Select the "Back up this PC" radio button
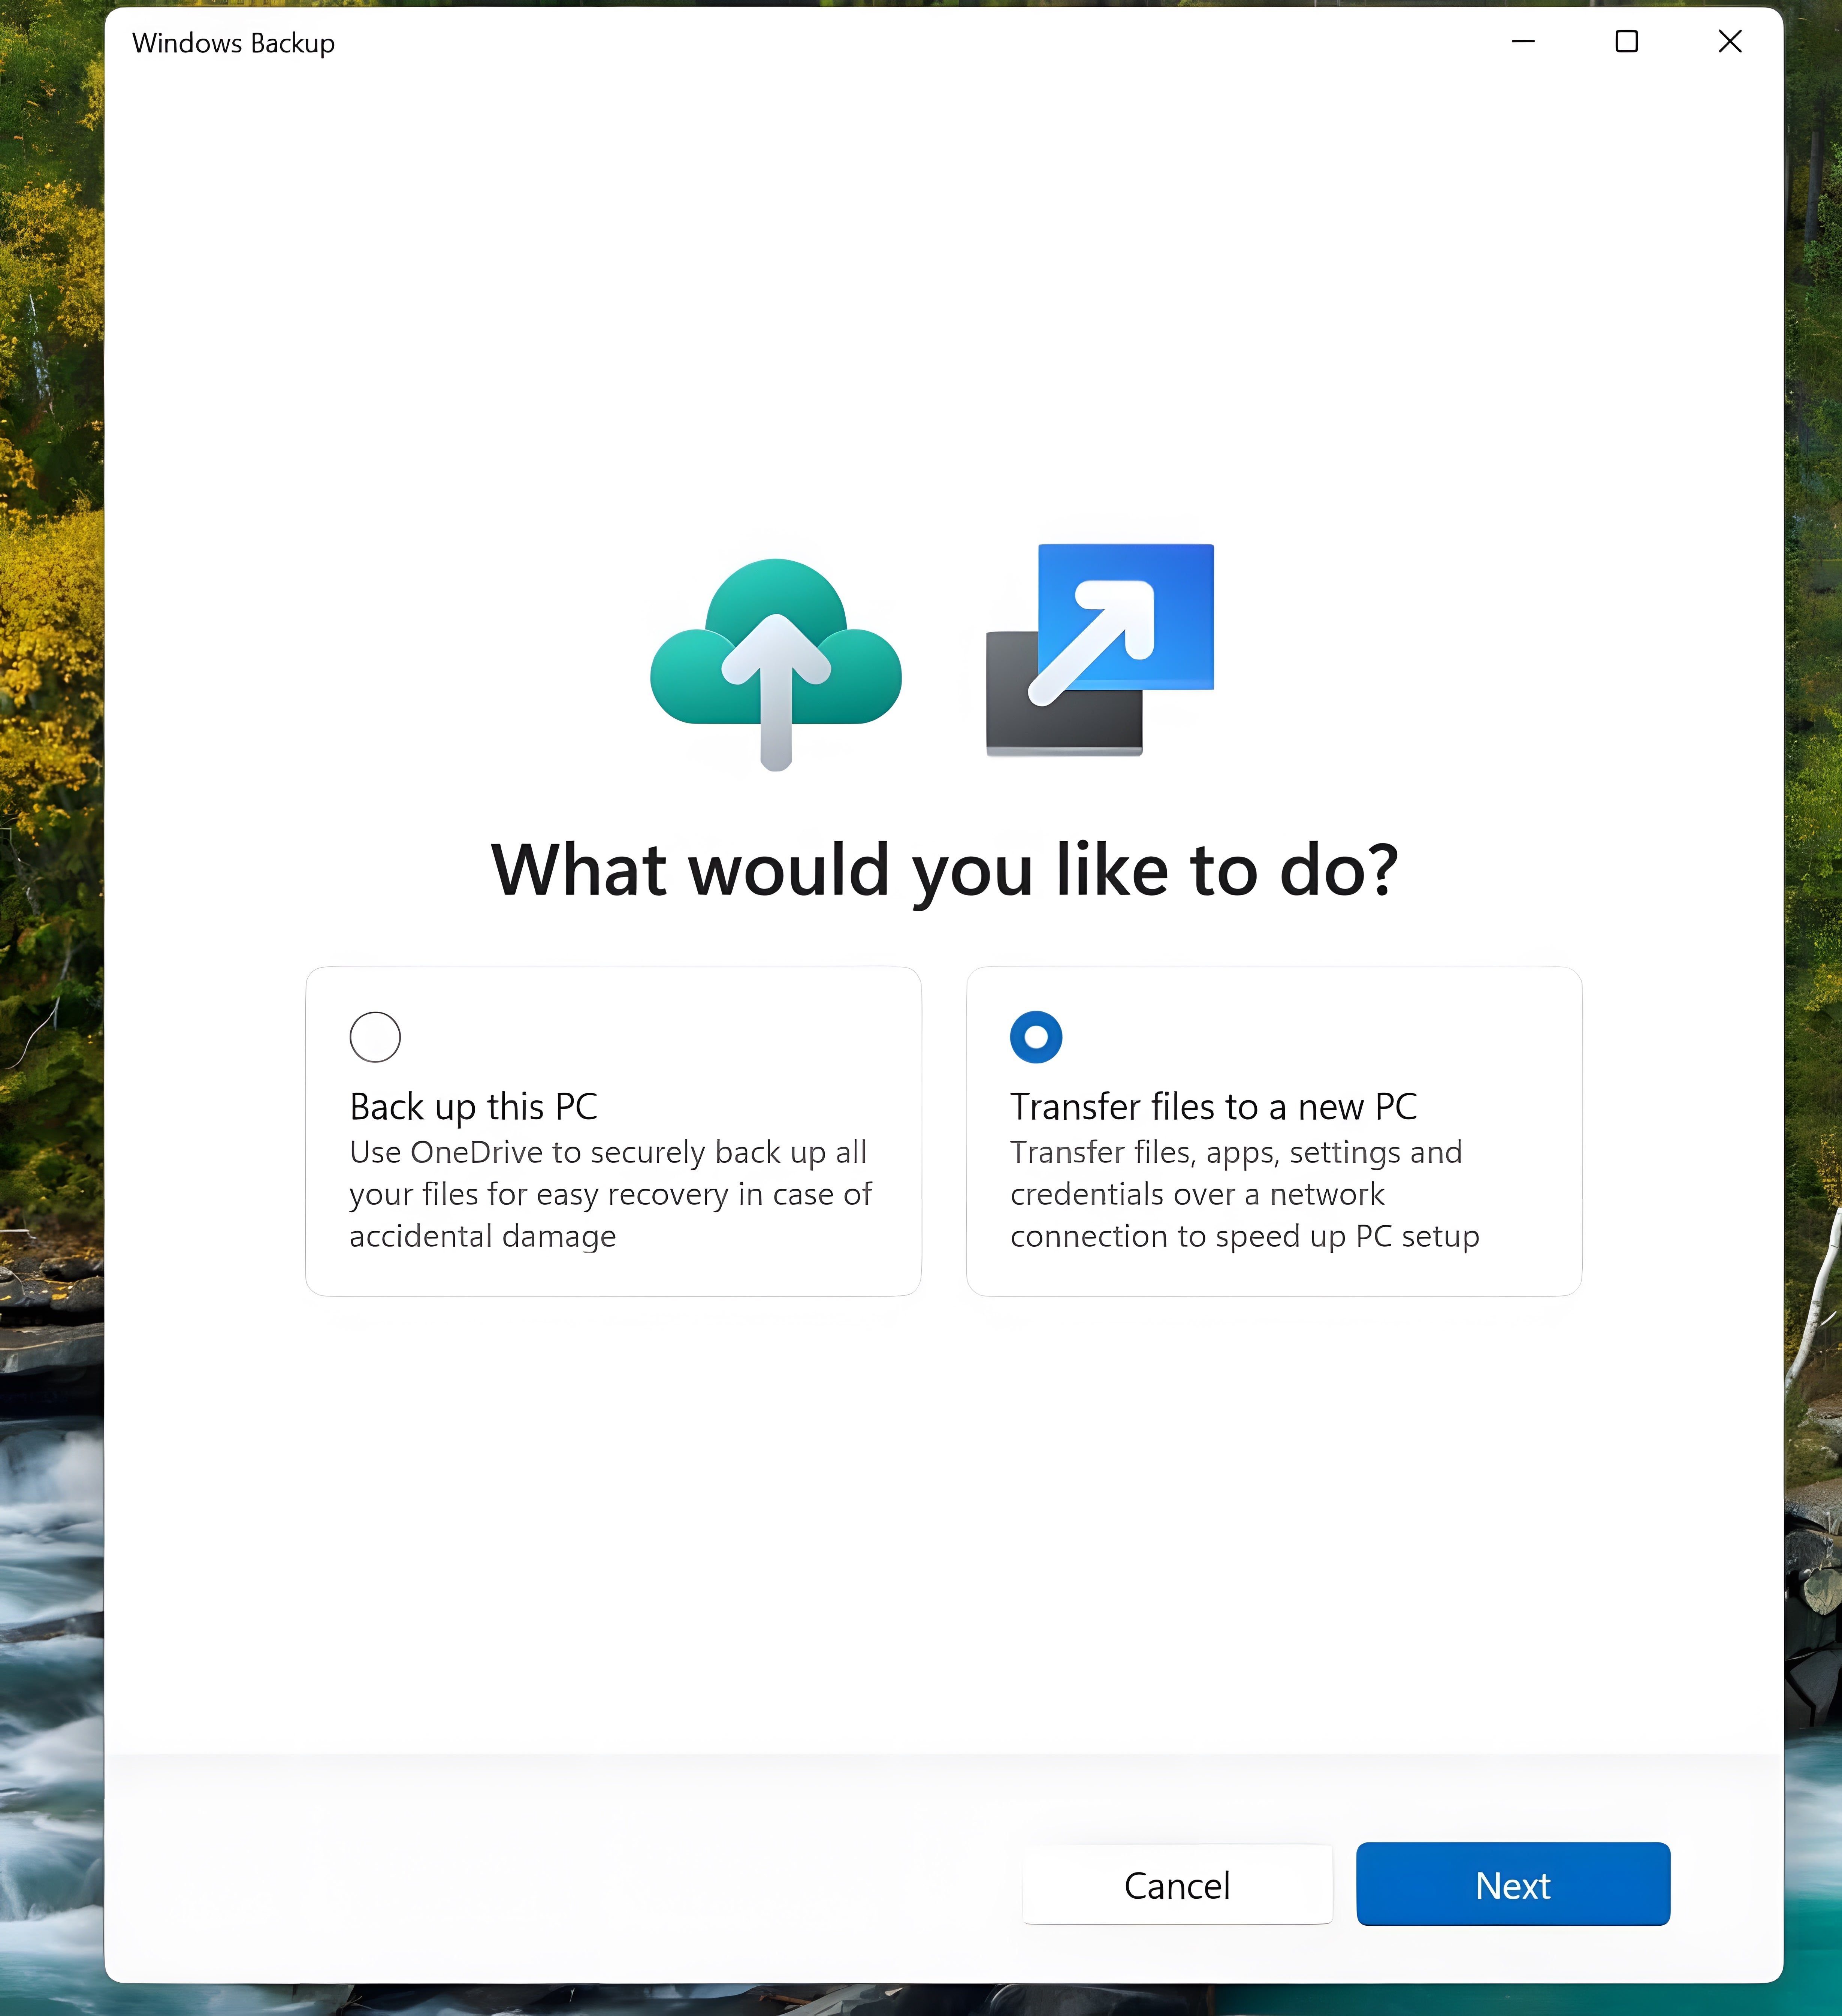 click(375, 1036)
